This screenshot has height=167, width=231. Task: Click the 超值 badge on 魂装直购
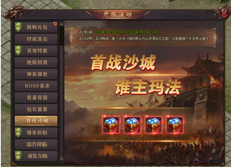(x=18, y=156)
